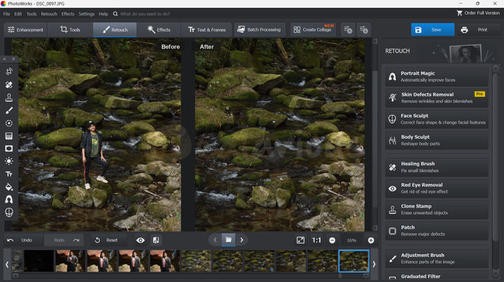Open the Edit menu

click(x=18, y=14)
